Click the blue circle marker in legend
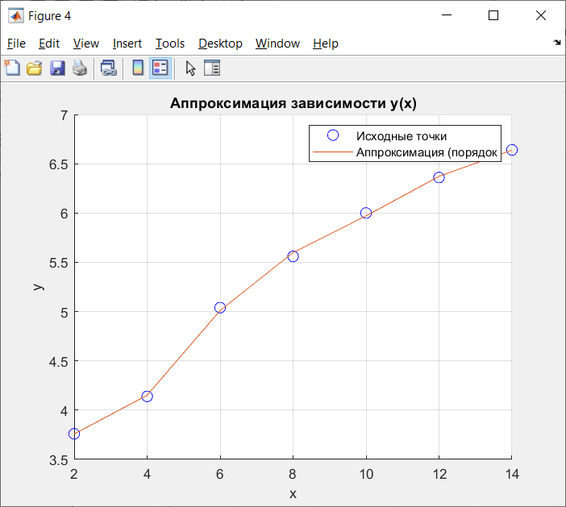This screenshot has height=507, width=566. [x=333, y=135]
